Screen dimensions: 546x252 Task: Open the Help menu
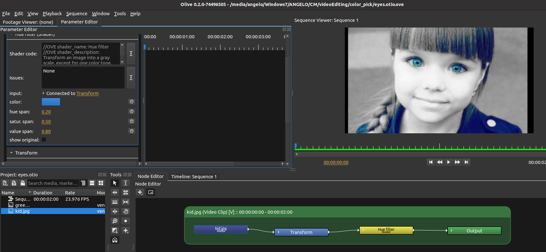135,14
